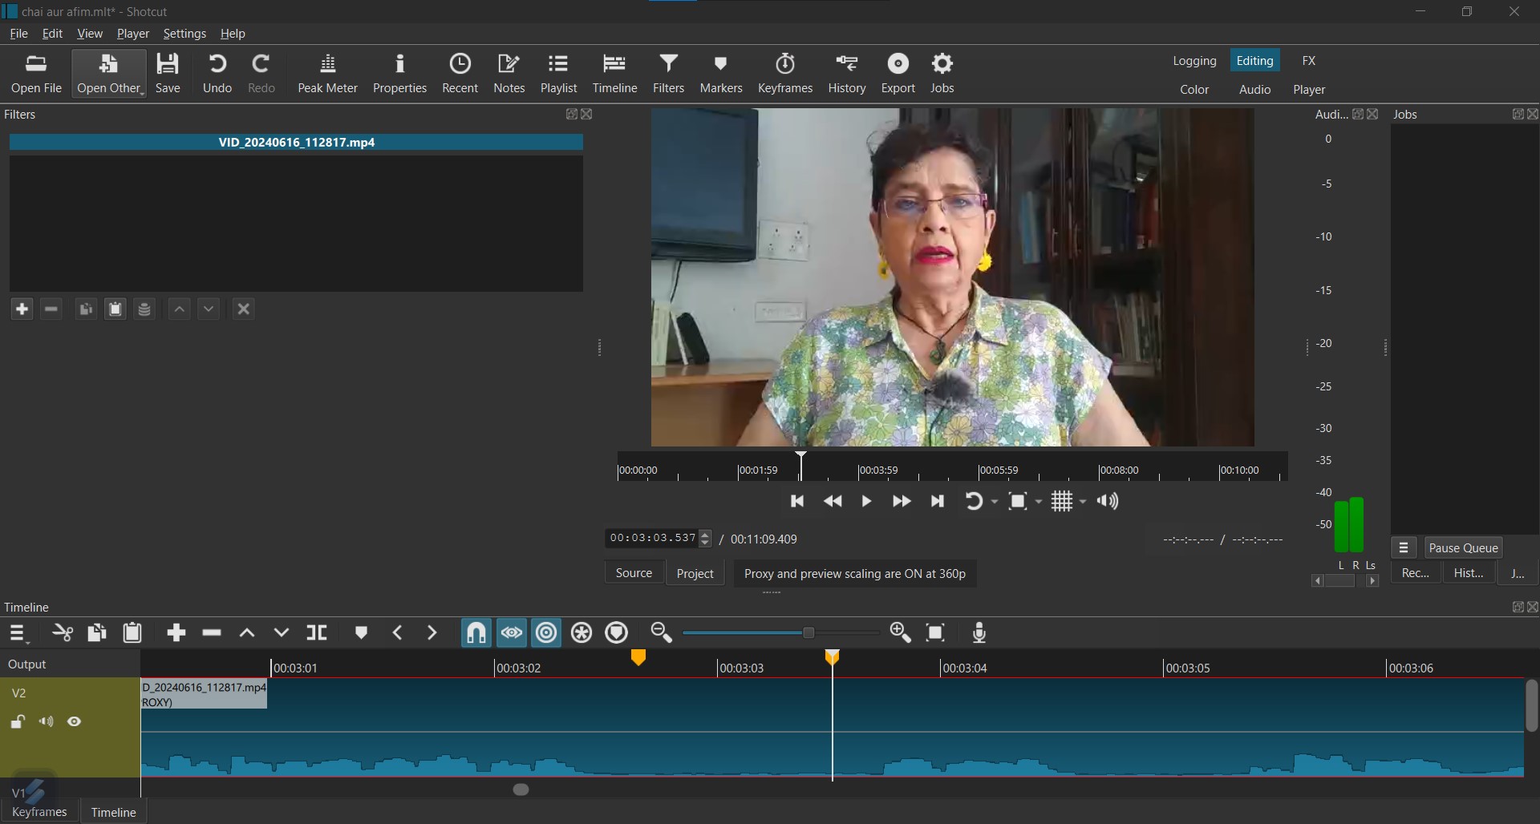This screenshot has width=1540, height=824.
Task: Open the Markers panel
Action: click(720, 74)
